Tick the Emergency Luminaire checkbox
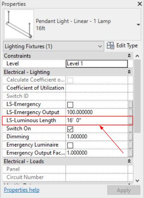The width and height of the screenshot is (144, 198). coord(70,145)
